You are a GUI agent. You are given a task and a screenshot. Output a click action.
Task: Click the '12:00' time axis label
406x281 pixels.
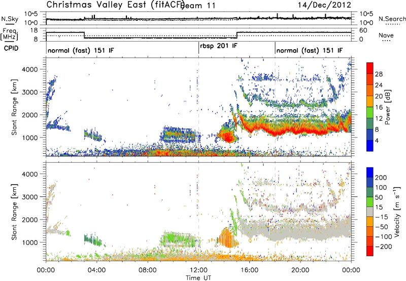[x=198, y=270]
